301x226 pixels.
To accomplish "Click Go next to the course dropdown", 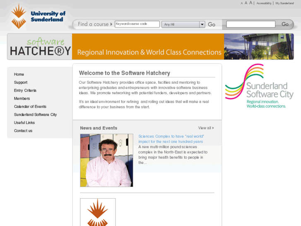I will (x=212, y=24).
